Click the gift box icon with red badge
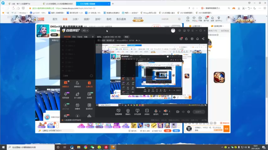This screenshot has width=268, height=150. [181, 39]
